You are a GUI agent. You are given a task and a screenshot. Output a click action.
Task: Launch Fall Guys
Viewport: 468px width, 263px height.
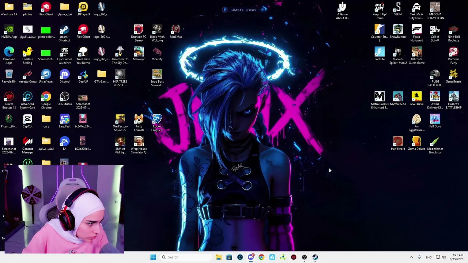pos(435,121)
